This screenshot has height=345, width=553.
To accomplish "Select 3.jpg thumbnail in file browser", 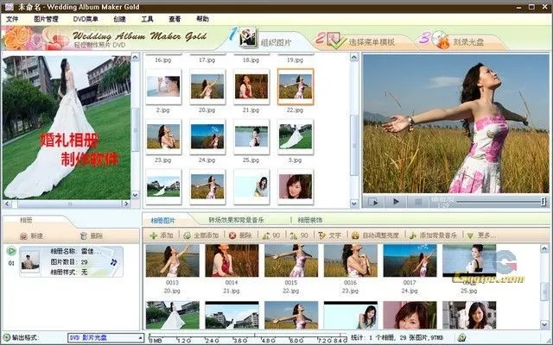I will 296,137.
